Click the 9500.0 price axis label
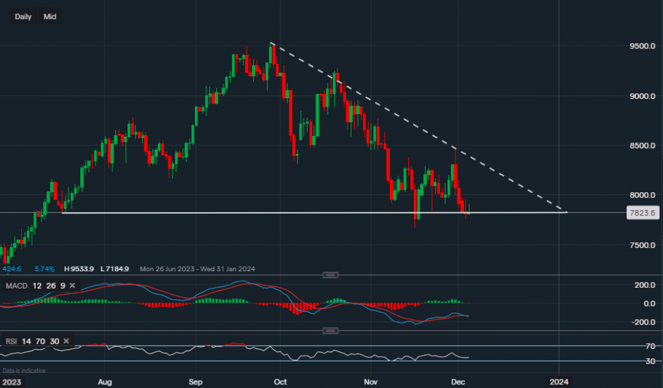The width and height of the screenshot is (663, 388). click(x=642, y=46)
